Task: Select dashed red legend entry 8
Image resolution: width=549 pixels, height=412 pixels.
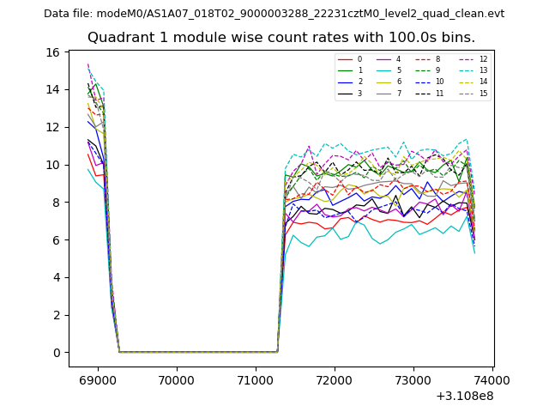Action: point(427,59)
